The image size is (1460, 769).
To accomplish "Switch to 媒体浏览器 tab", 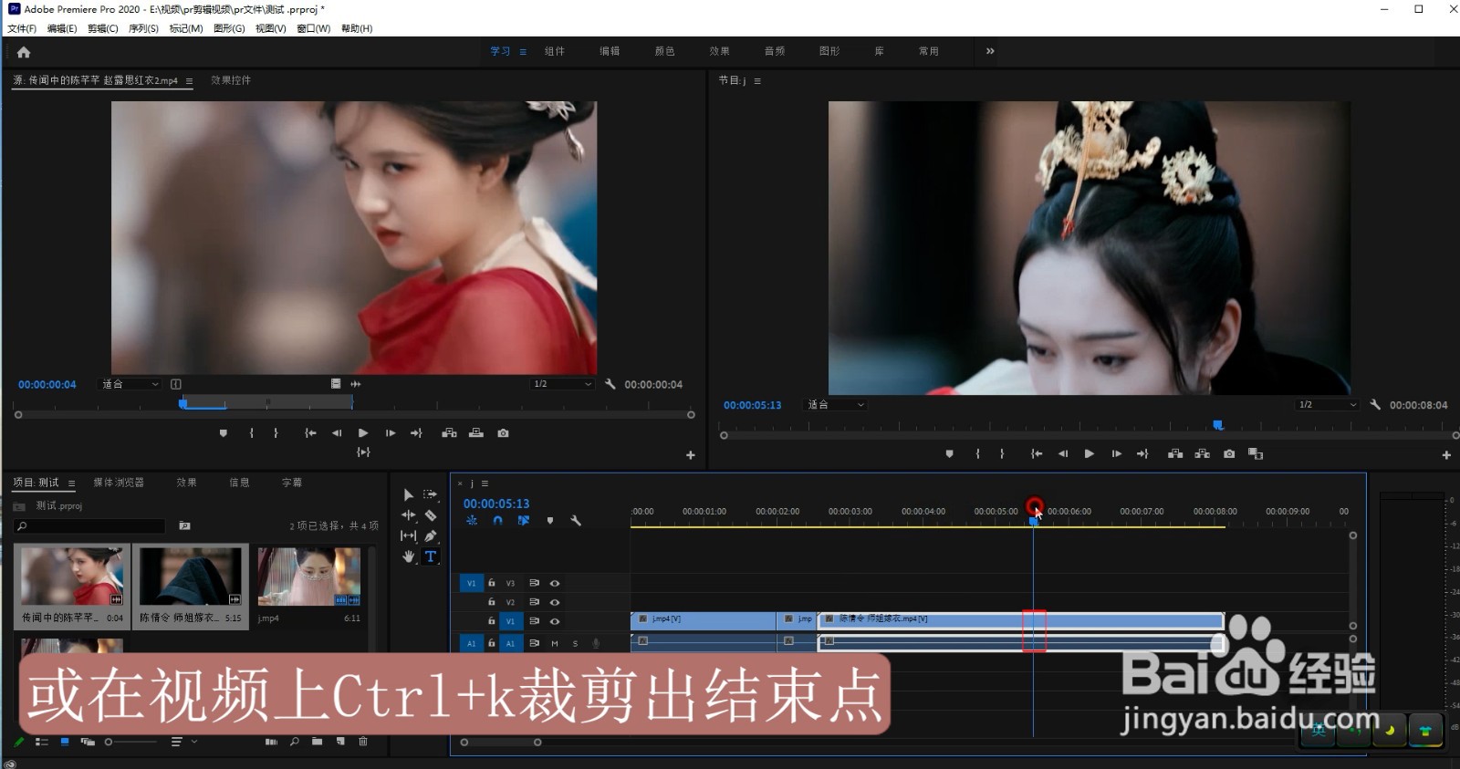I will (x=119, y=483).
